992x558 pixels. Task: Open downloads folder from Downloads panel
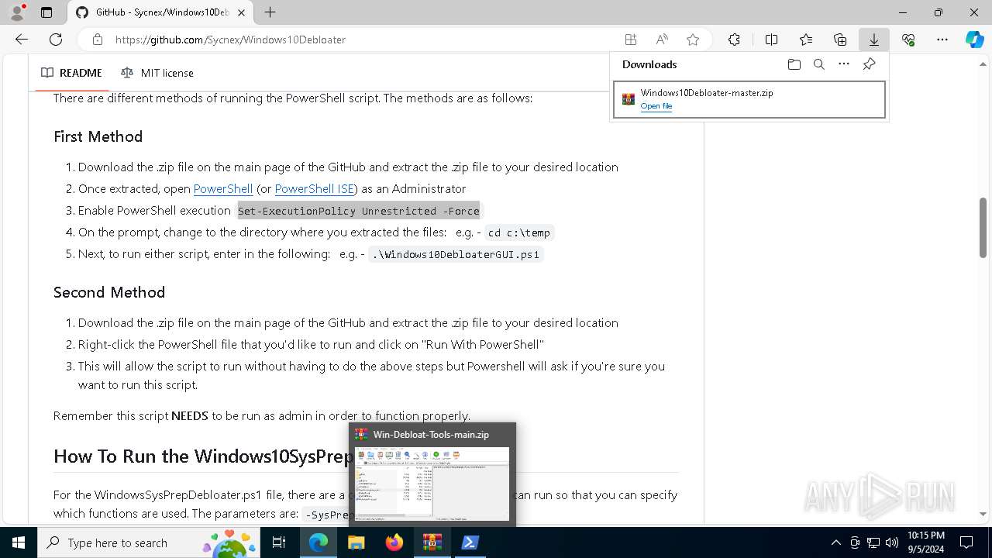click(x=794, y=64)
